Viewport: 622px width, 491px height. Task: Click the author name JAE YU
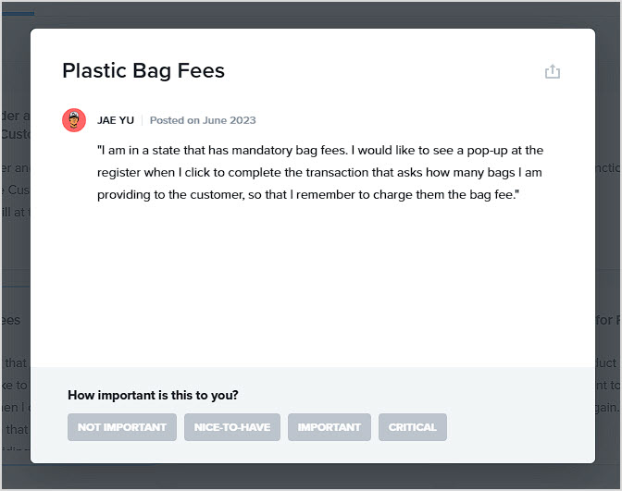pyautogui.click(x=116, y=120)
